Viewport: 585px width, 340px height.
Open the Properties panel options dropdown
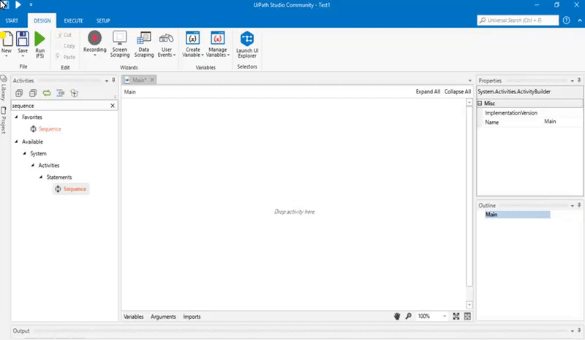click(573, 80)
